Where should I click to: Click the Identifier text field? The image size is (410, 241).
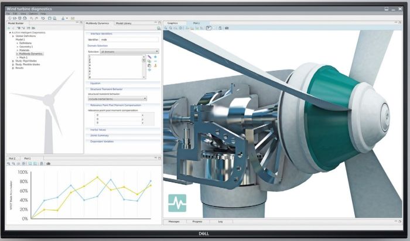[x=129, y=39]
